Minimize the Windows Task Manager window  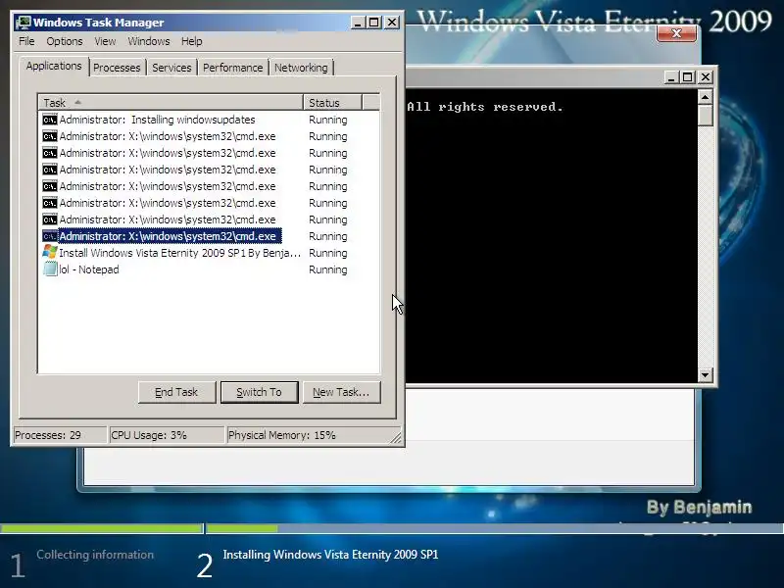click(x=358, y=23)
